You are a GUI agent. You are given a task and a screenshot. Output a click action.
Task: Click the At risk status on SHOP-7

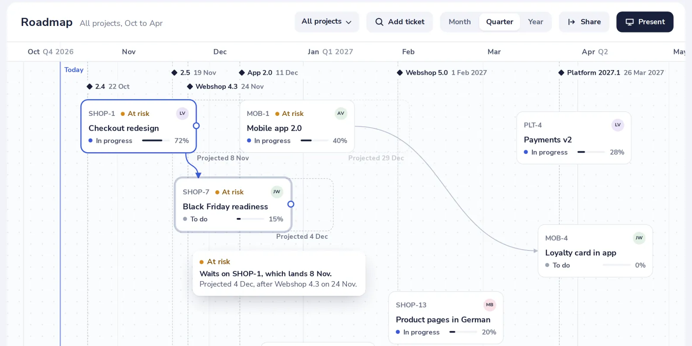[229, 192]
